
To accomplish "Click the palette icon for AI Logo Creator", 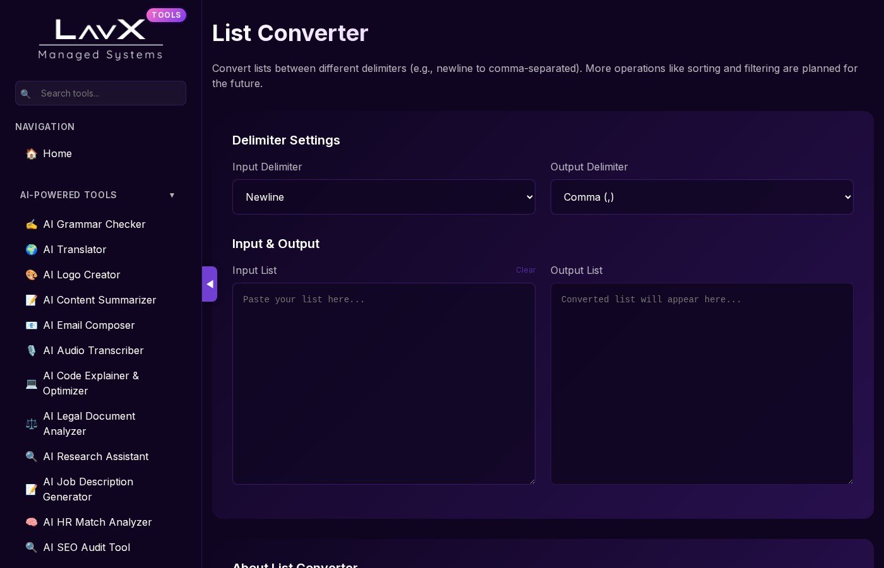I will 31,275.
